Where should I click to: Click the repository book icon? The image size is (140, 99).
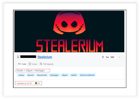(x=18, y=57)
